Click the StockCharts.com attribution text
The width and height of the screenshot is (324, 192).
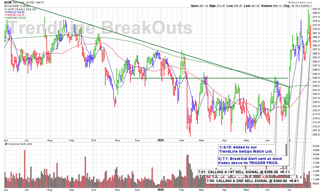click(x=299, y=2)
